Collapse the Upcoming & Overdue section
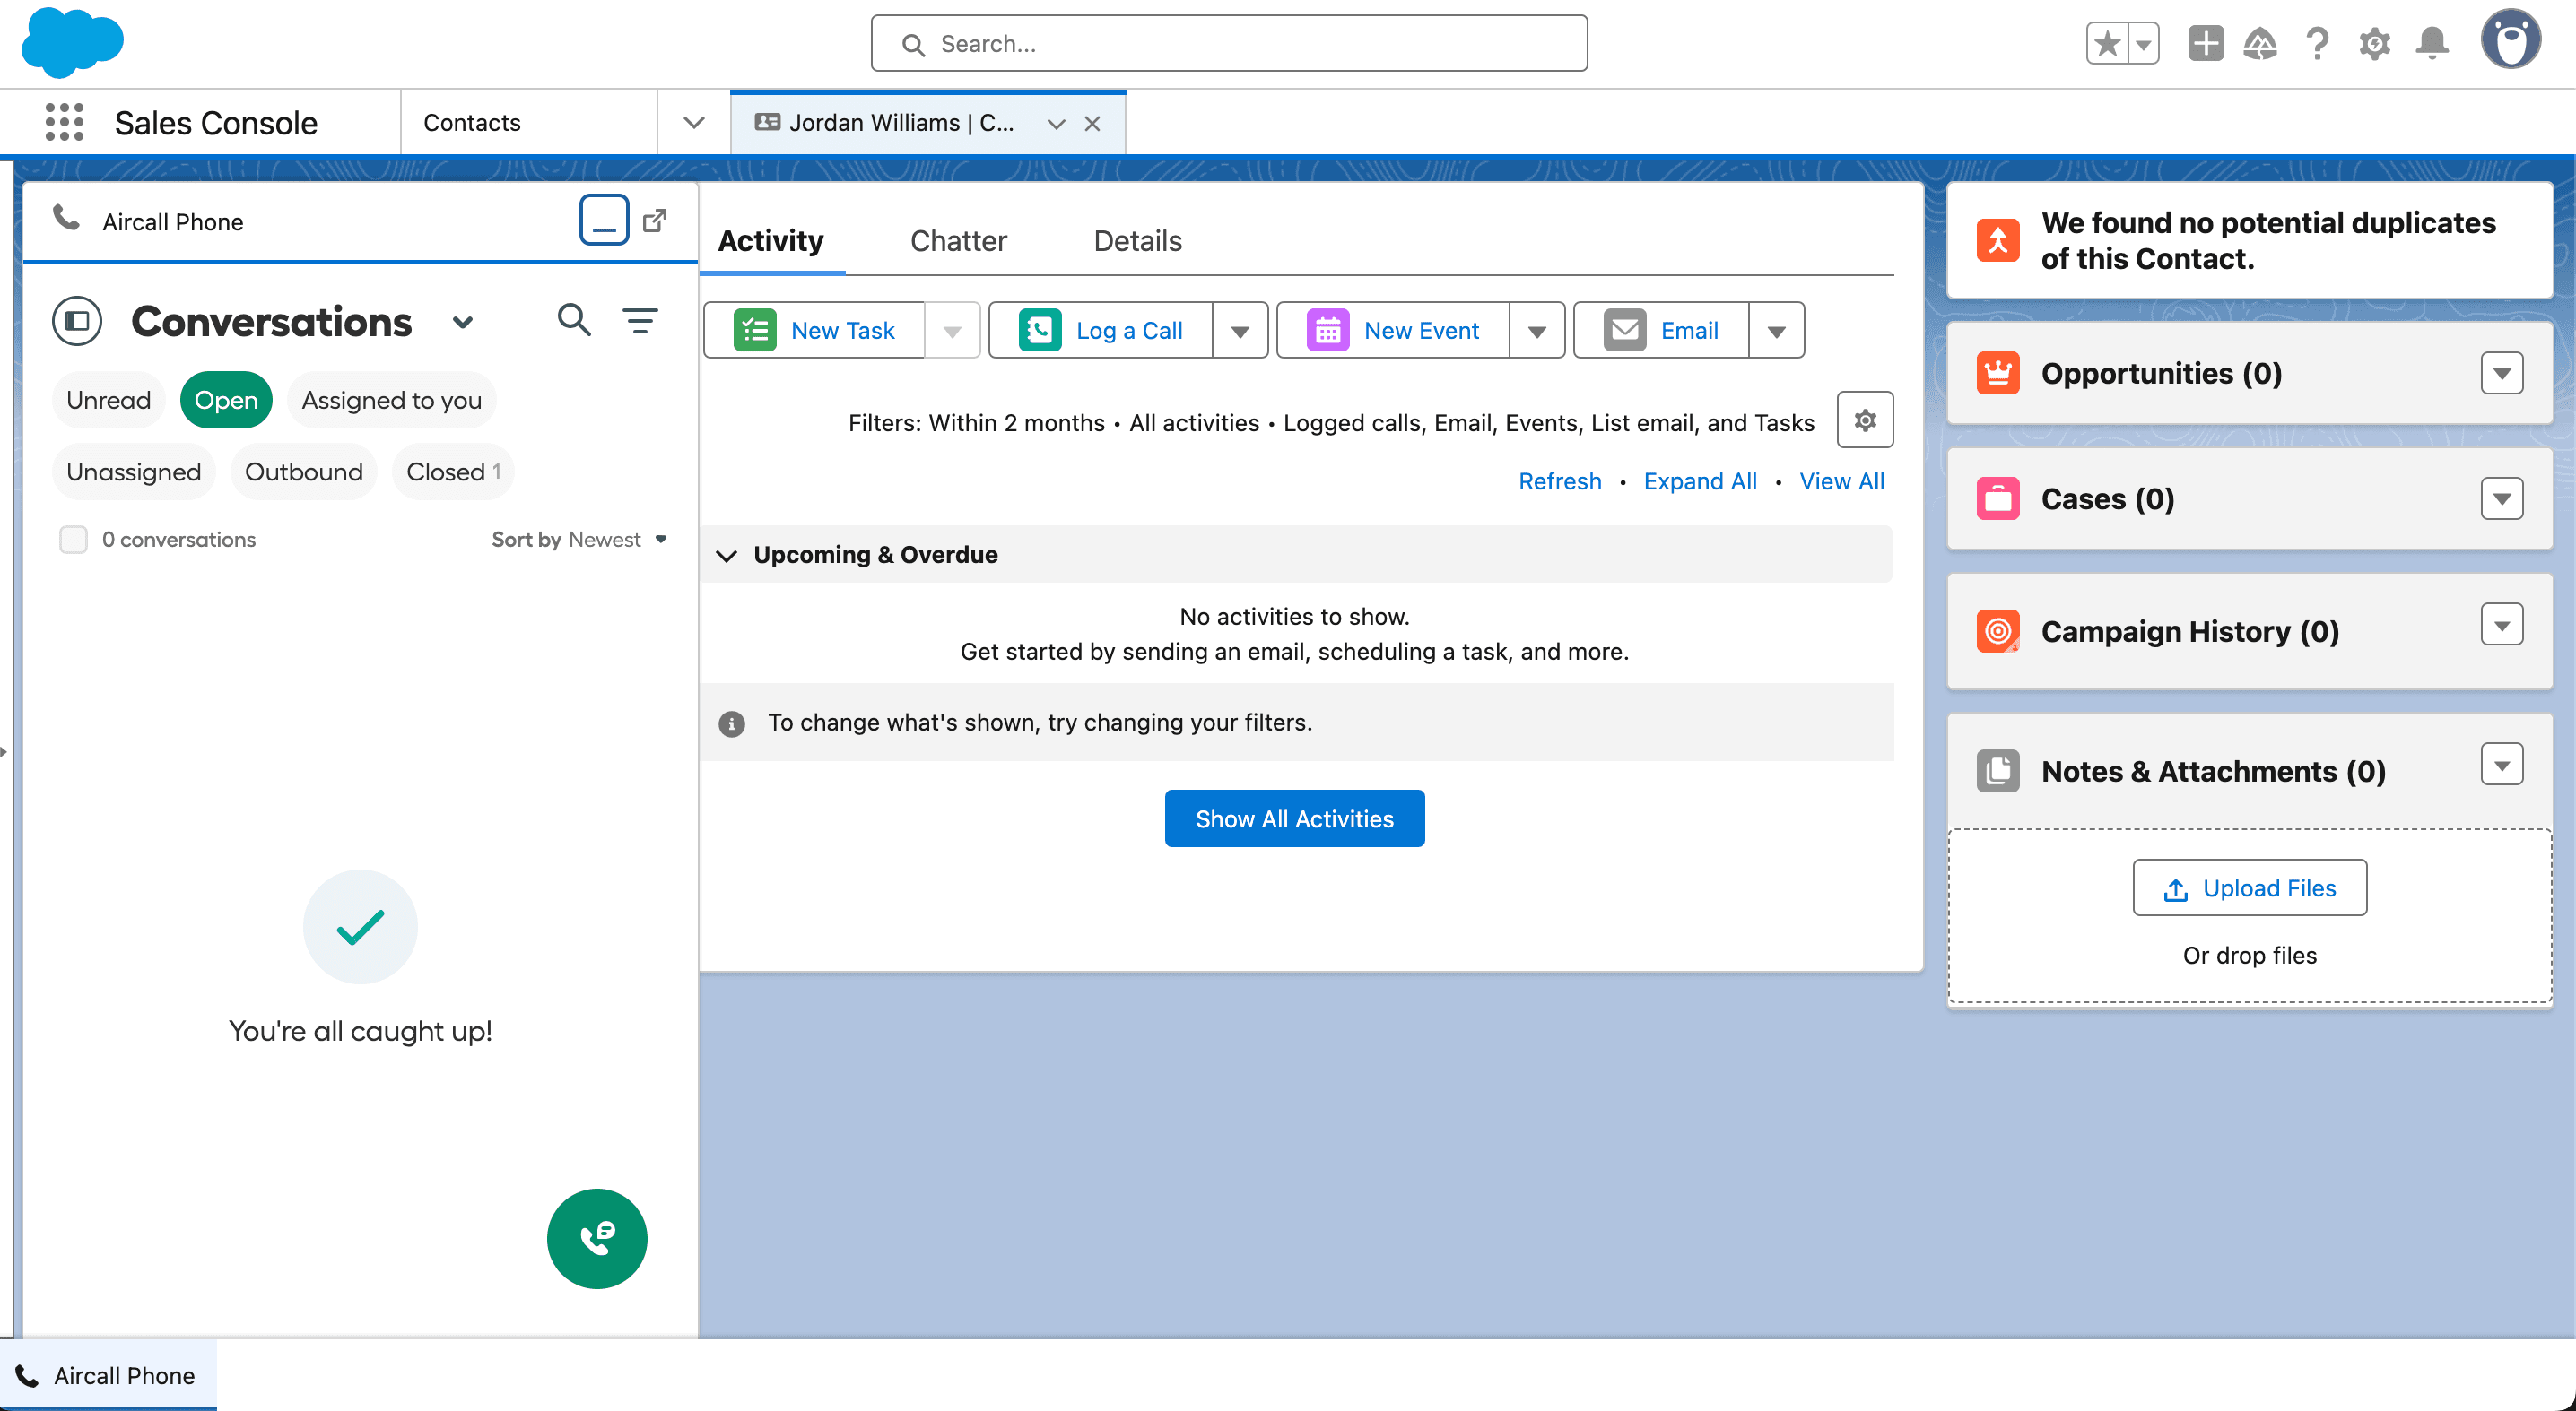The image size is (2576, 1411). (727, 555)
